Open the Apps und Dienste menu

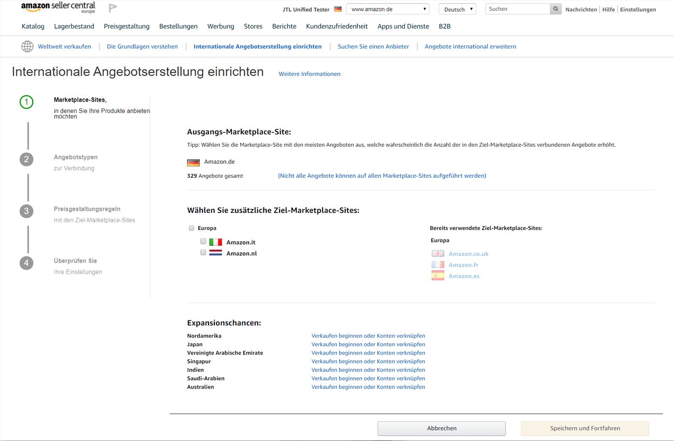click(403, 26)
